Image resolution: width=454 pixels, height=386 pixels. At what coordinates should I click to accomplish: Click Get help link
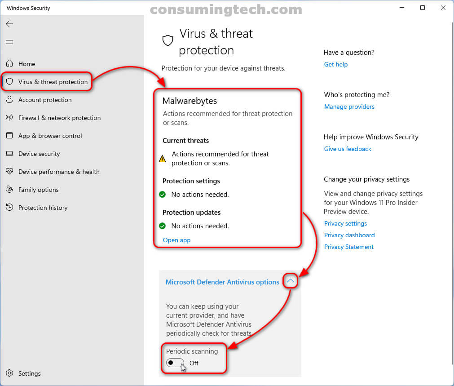336,64
